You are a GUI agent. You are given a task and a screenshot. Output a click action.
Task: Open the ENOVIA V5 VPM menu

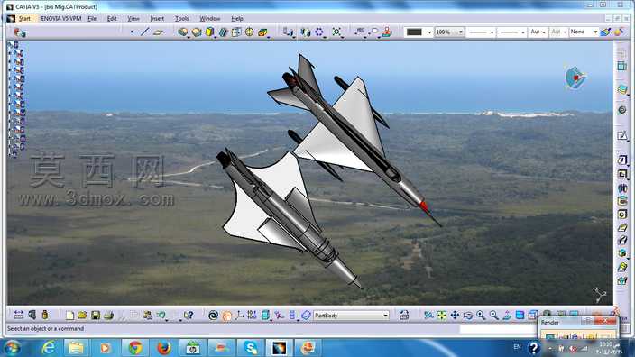60,19
